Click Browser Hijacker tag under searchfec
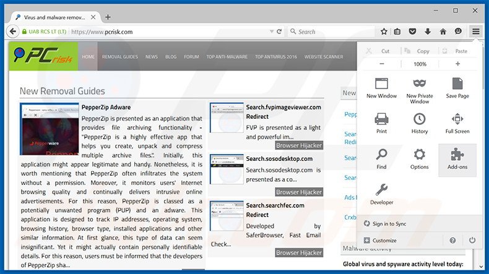The height and width of the screenshot is (274, 489). pos(299,252)
